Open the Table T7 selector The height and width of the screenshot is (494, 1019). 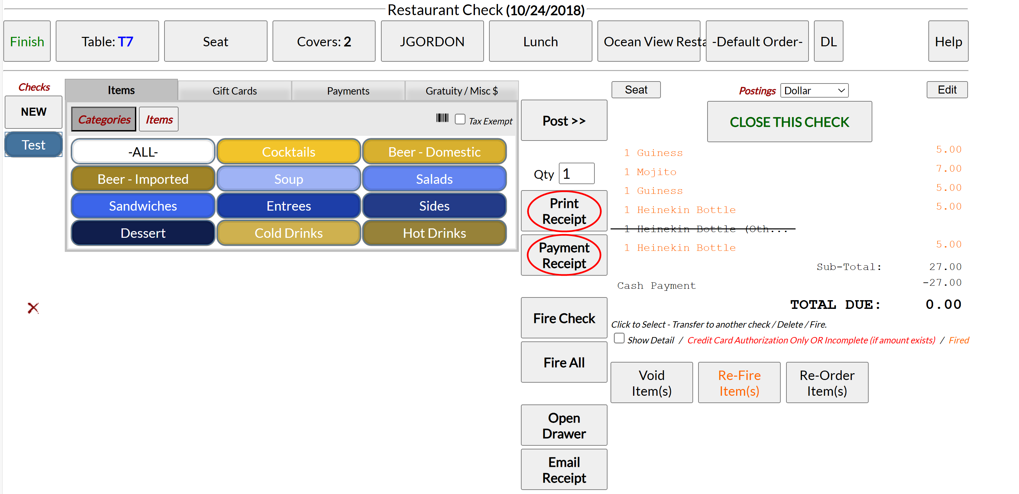pyautogui.click(x=107, y=42)
